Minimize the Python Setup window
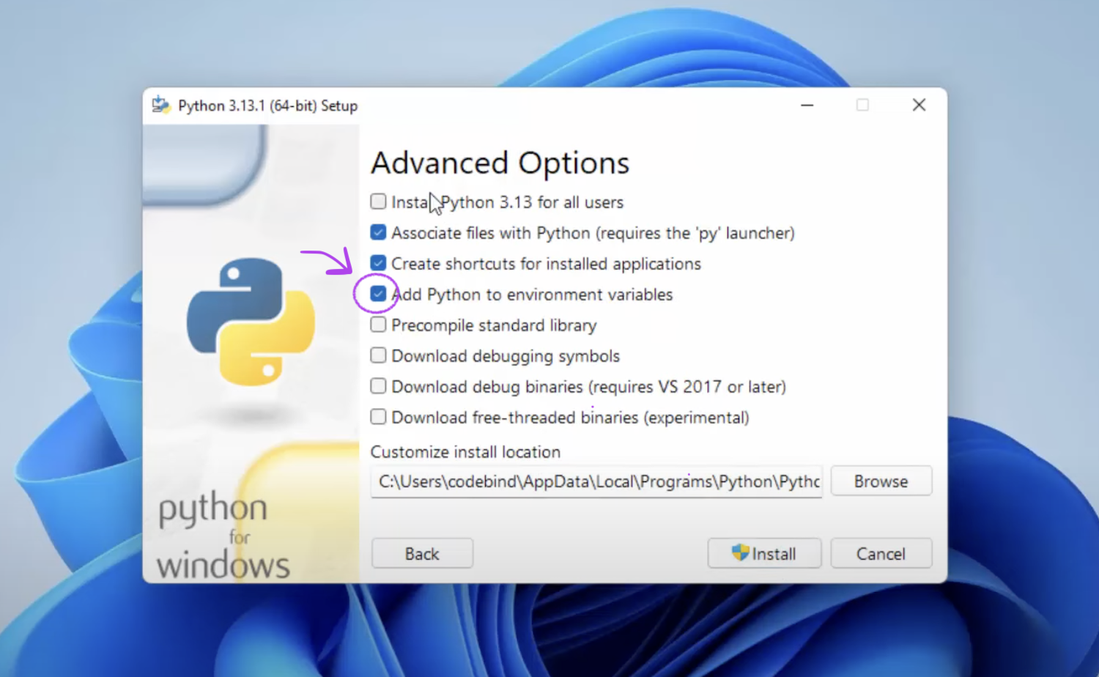Screen dimensions: 1099x677 807,106
